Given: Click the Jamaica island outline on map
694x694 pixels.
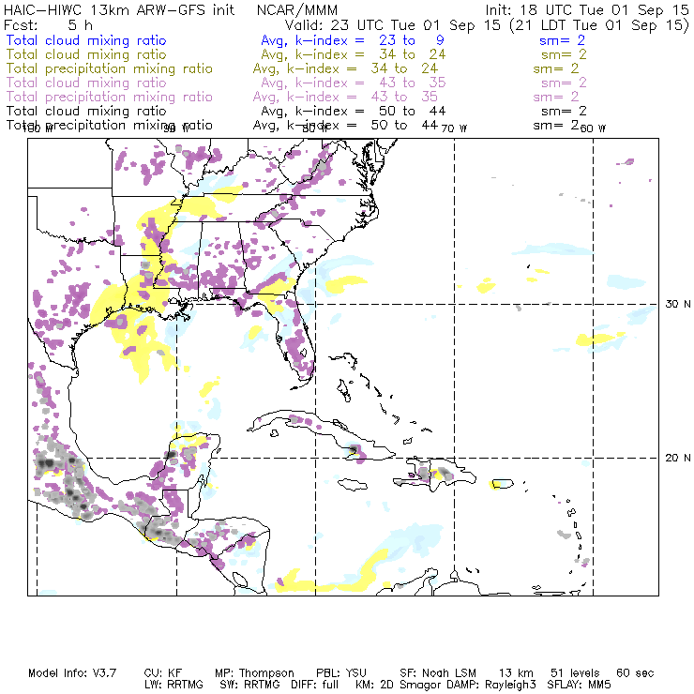Looking at the screenshot, I should (x=353, y=484).
